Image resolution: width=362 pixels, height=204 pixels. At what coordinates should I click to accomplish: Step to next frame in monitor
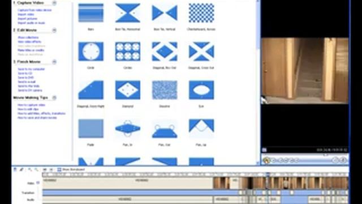291,160
